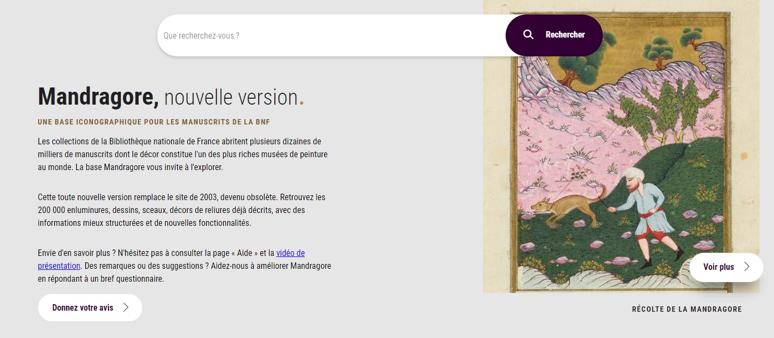Viewport: 774px width, 338px height.
Task: Click the bold 'Mandragore,' heading word
Action: [98, 97]
